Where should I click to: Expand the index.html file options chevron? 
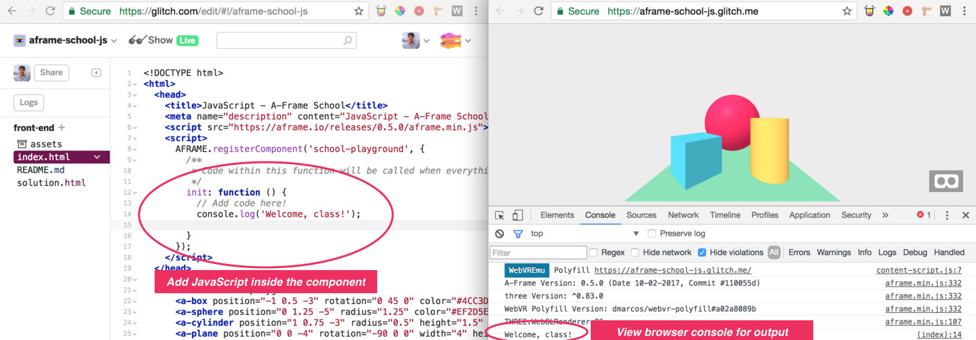97,157
